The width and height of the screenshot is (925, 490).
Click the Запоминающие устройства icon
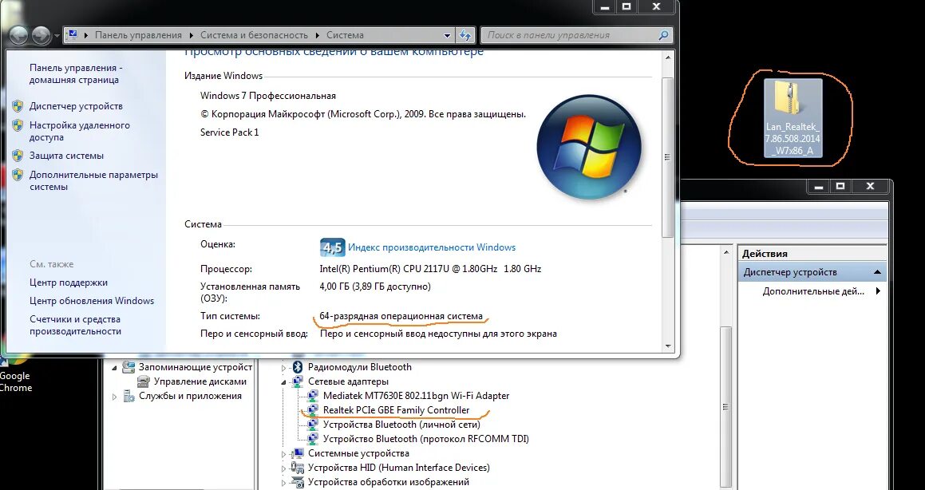tap(128, 367)
